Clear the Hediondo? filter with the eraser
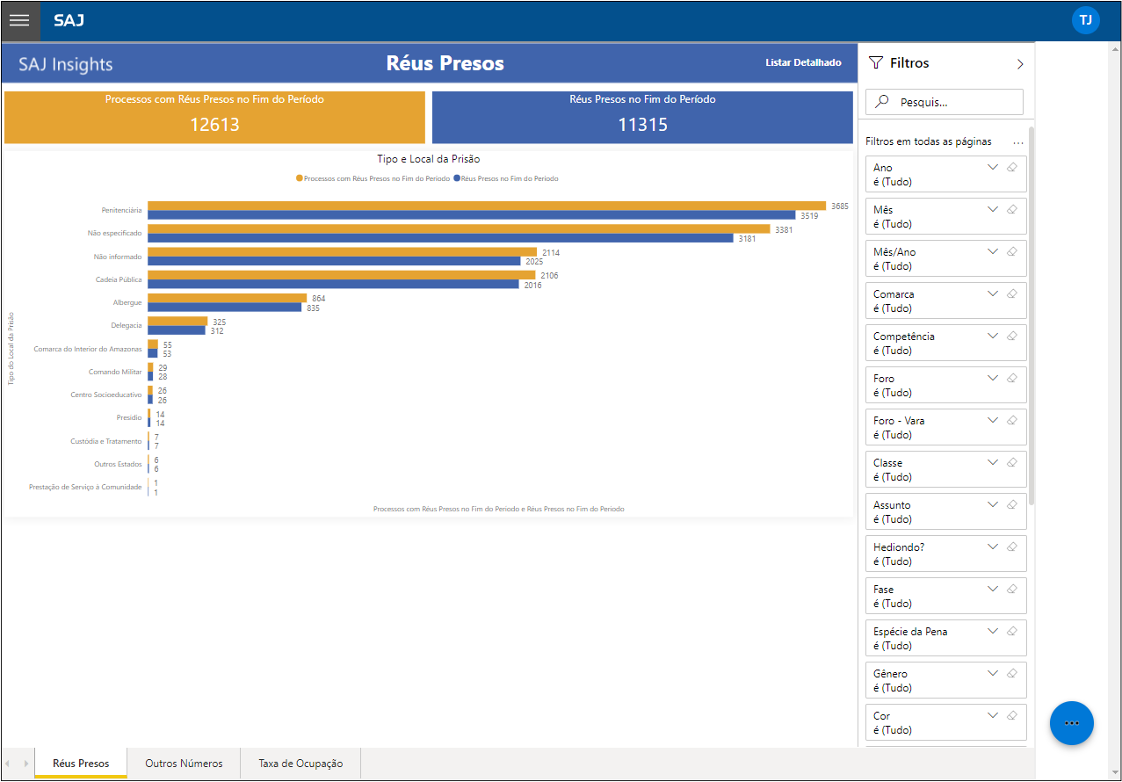Screen dimensions: 1122x782 pos(1011,547)
